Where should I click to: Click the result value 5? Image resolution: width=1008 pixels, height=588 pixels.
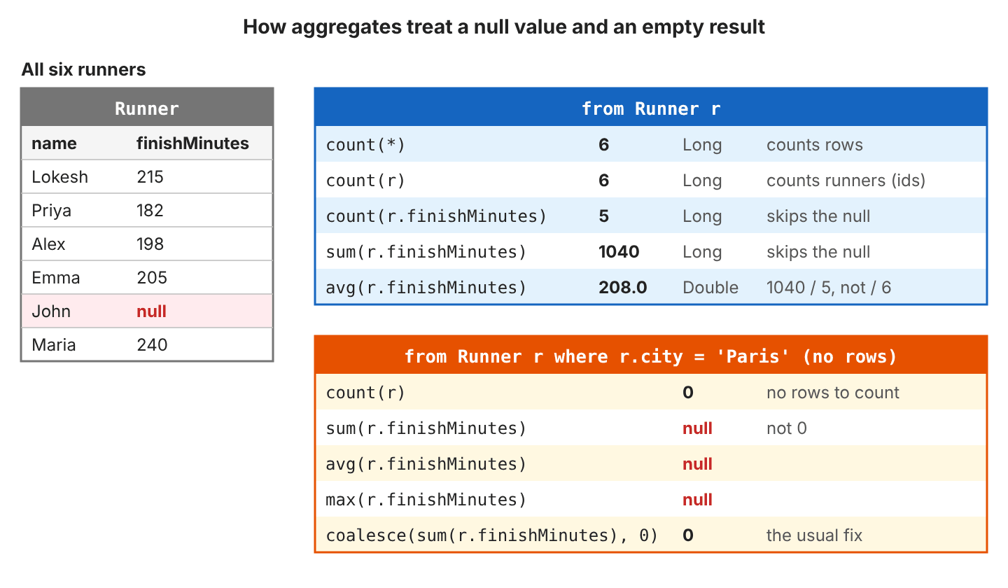[604, 216]
